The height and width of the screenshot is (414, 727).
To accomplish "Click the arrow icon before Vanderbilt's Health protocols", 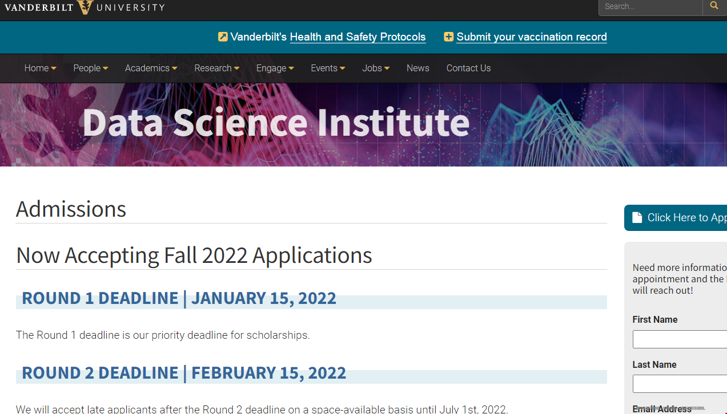I will 223,37.
